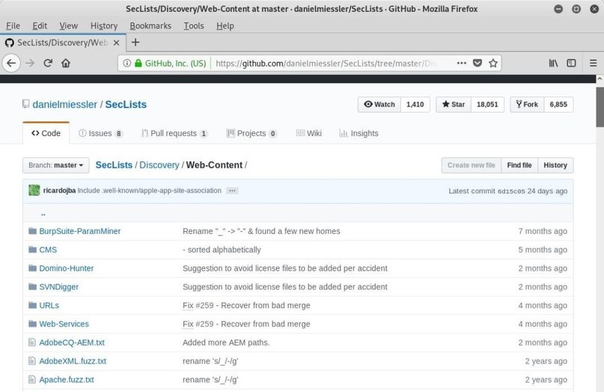Open a new browser tab
Image resolution: width=604 pixels, height=392 pixels.
pos(135,42)
